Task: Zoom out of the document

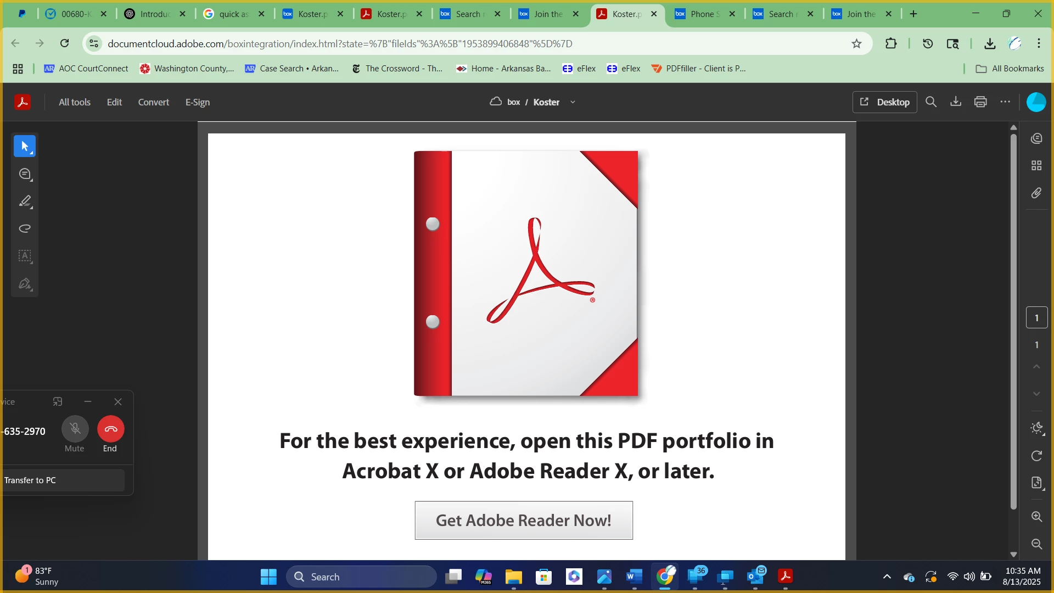Action: point(1036,544)
